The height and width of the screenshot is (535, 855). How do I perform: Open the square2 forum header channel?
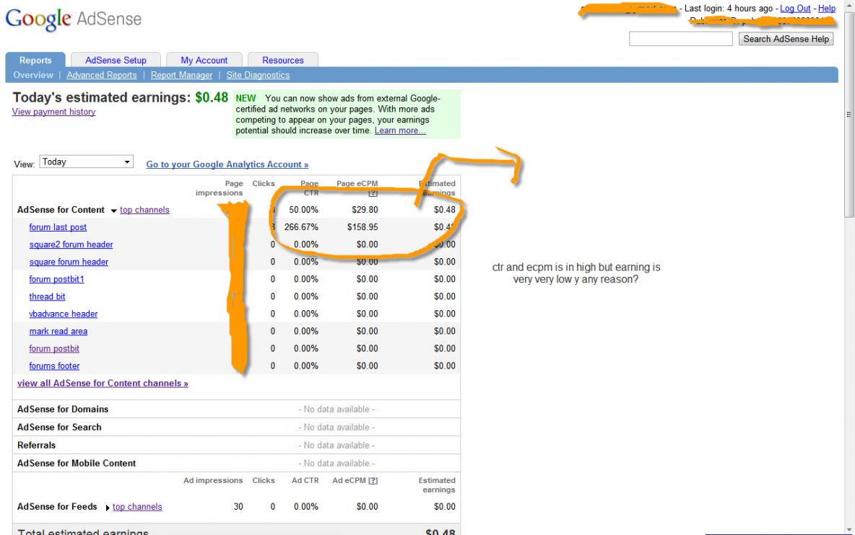[71, 245]
